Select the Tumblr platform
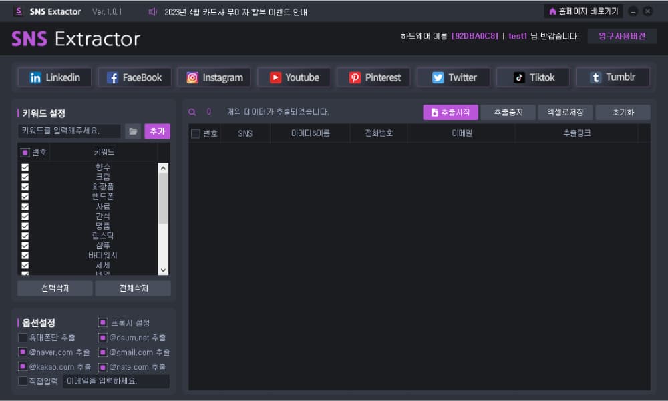The height and width of the screenshot is (401, 668). [x=613, y=77]
